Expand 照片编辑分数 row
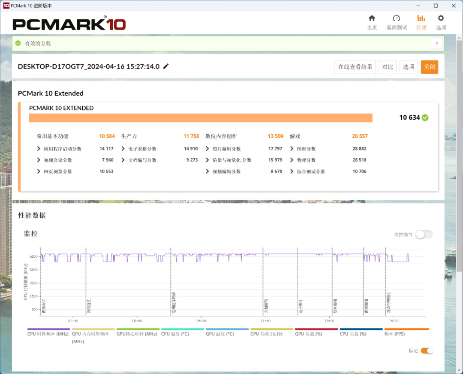The width and height of the screenshot is (463, 374). (207, 148)
